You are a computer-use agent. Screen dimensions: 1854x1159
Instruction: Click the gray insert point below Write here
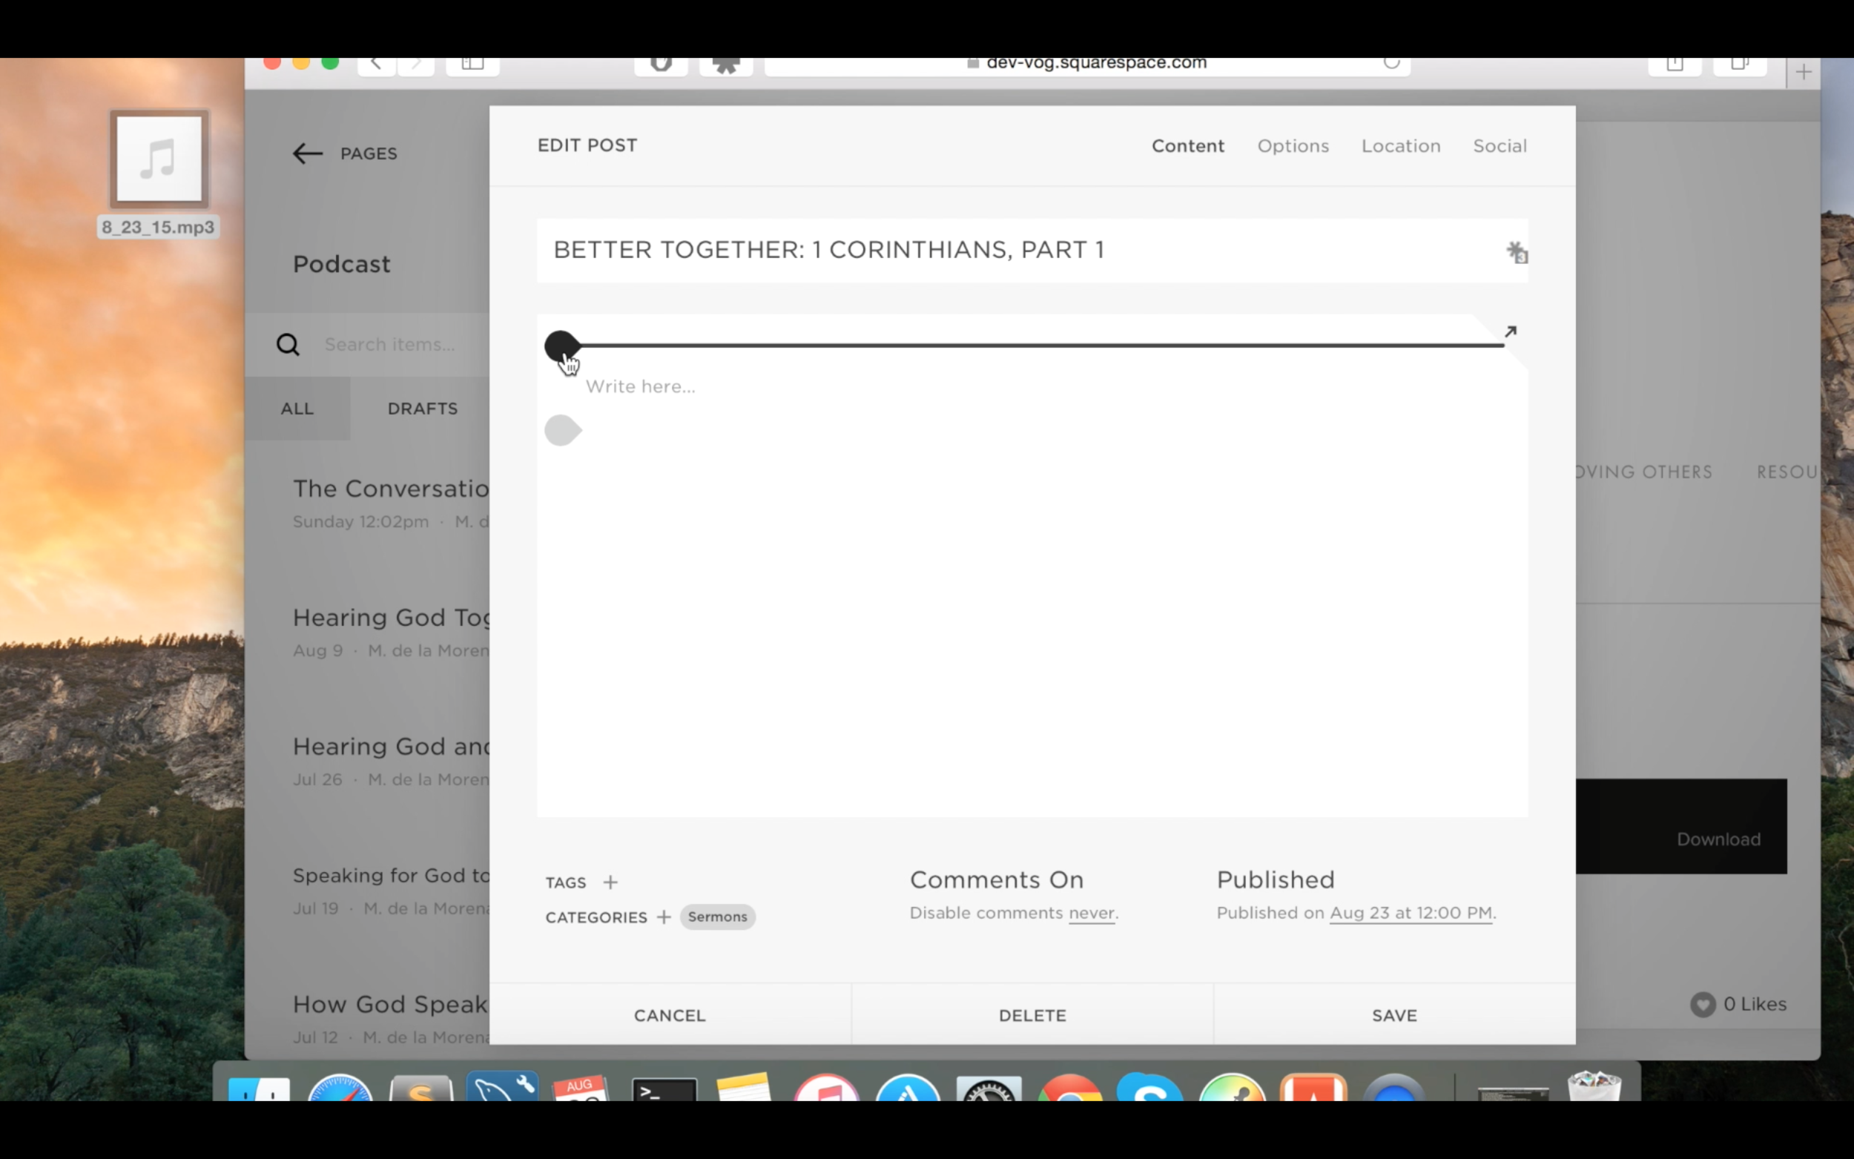point(563,430)
